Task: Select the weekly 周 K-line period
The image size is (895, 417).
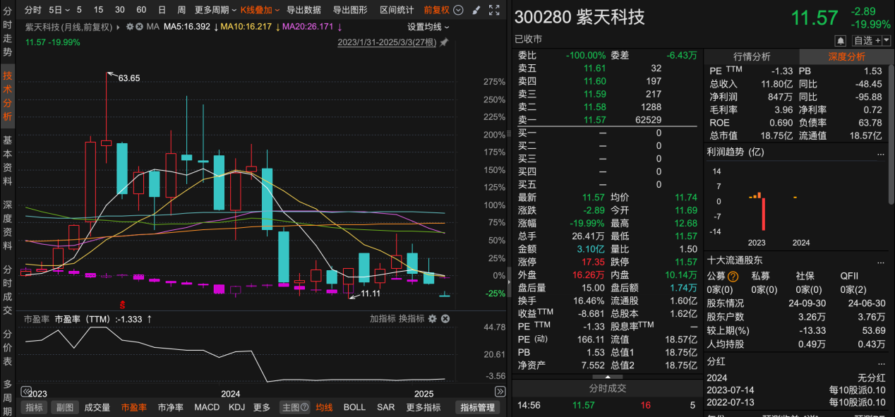Action: coord(181,10)
